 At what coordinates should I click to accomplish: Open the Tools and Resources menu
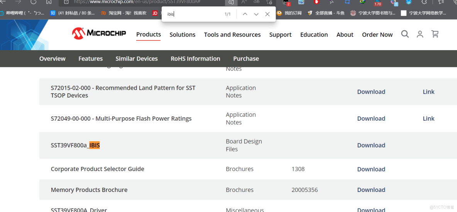(x=232, y=35)
